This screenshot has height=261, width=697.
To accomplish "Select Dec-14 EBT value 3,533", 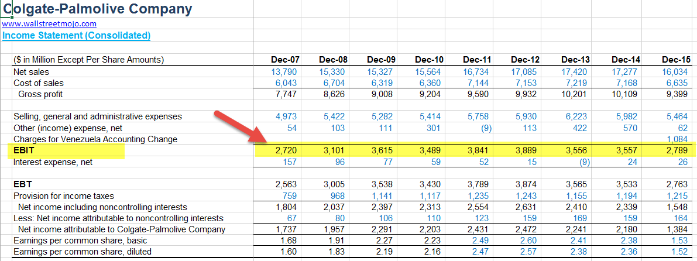I will click(x=627, y=184).
